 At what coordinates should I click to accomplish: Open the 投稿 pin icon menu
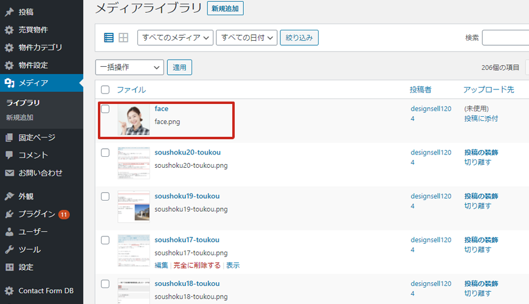(9, 12)
